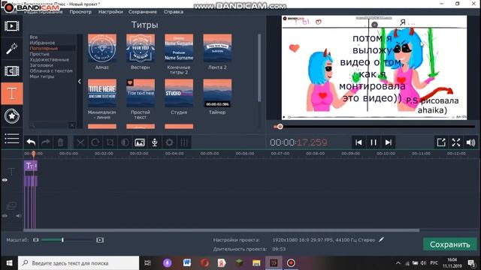Viewport: 481px width, 270px height.
Task: Select the Мои титры category
Action: pos(42,76)
